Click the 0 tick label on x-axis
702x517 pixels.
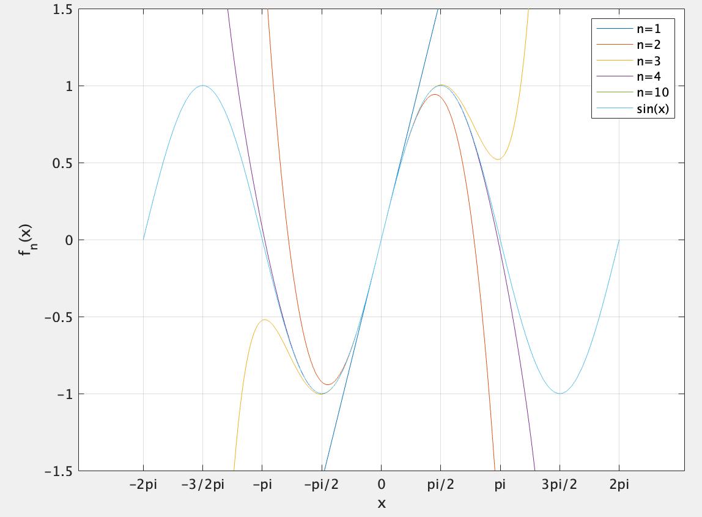pos(382,485)
